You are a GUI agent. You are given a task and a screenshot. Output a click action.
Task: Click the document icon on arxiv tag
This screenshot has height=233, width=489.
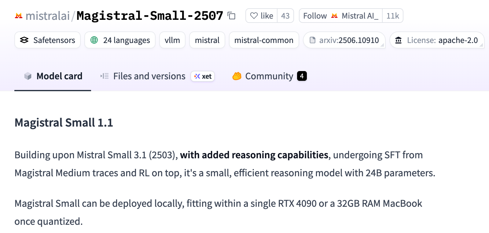tap(312, 40)
